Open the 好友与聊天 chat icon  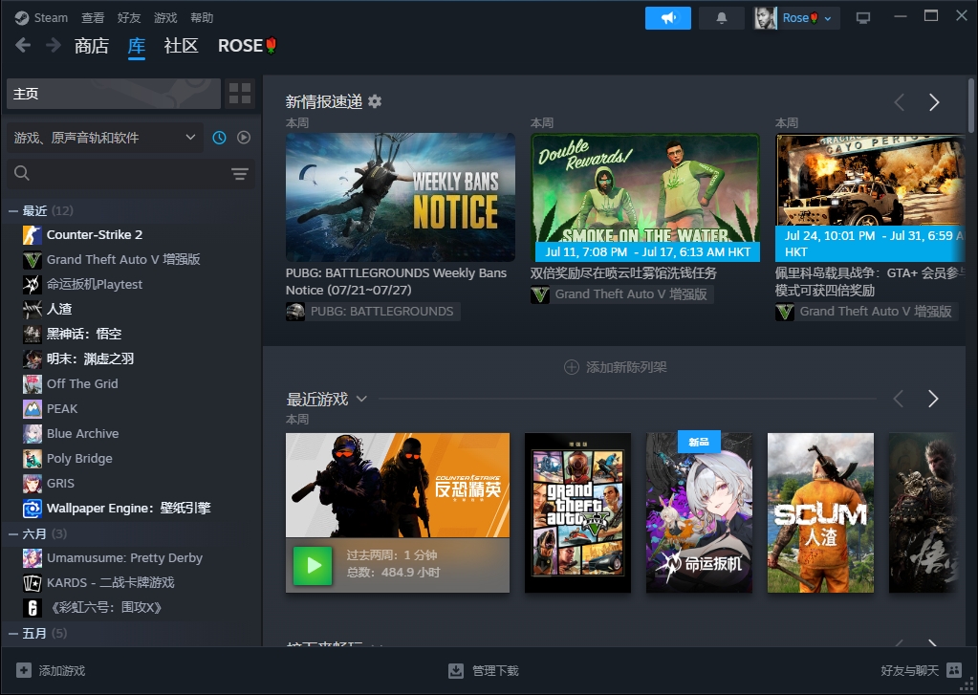954,670
